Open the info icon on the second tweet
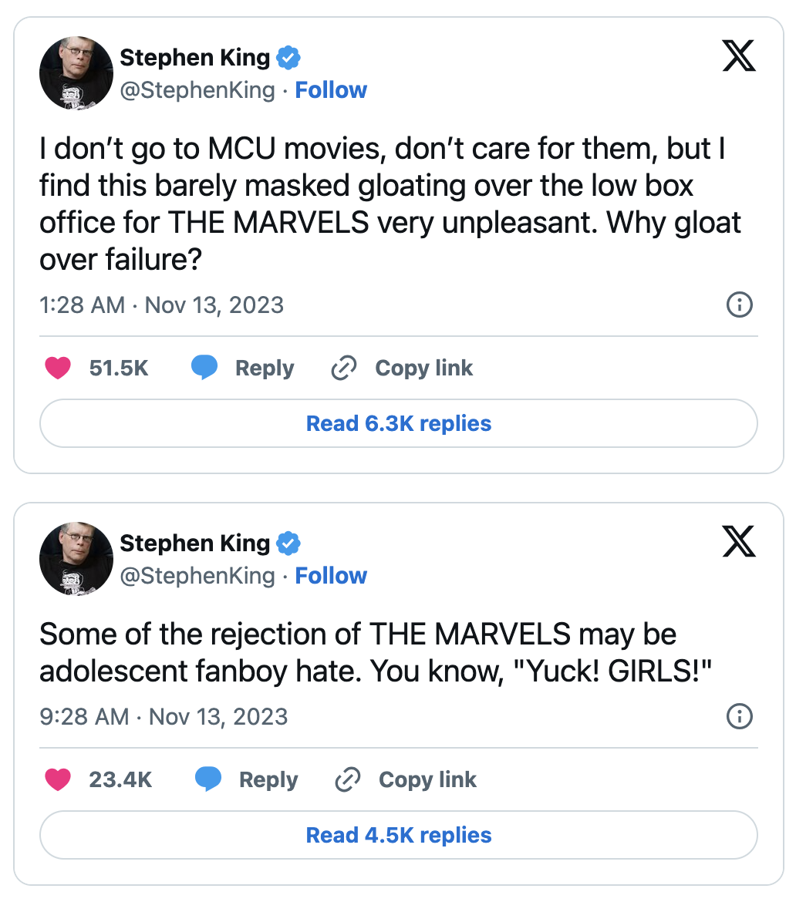This screenshot has height=902, width=796. (740, 717)
